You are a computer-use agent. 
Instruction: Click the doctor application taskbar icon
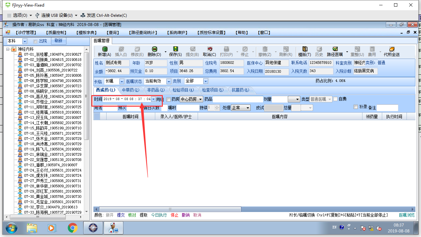click(x=113, y=228)
